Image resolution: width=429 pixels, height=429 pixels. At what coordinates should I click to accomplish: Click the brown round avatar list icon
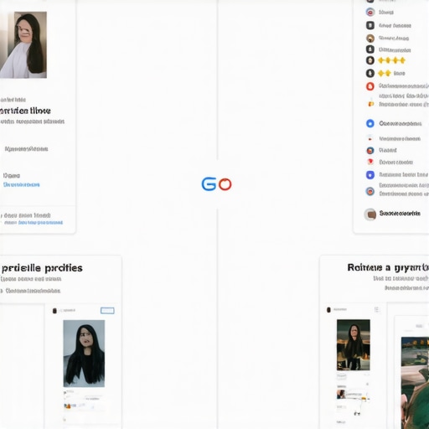click(370, 39)
